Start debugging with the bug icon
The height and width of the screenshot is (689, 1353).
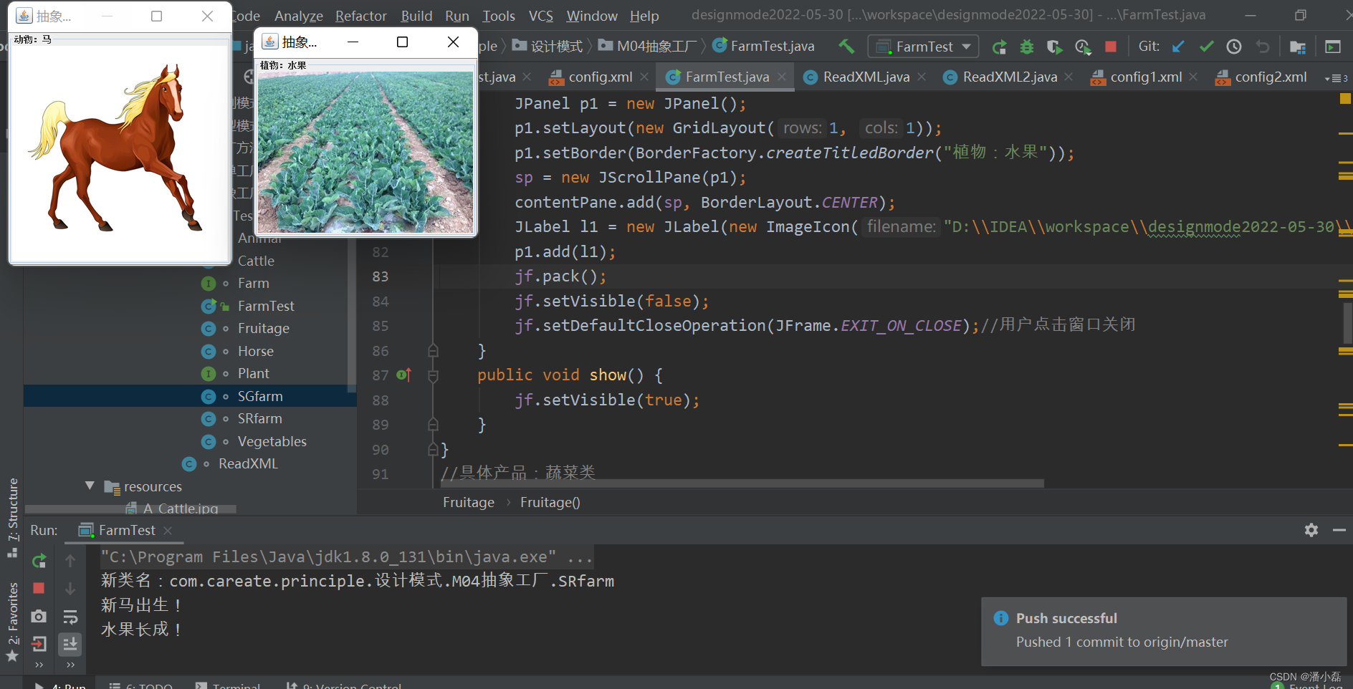point(1027,47)
